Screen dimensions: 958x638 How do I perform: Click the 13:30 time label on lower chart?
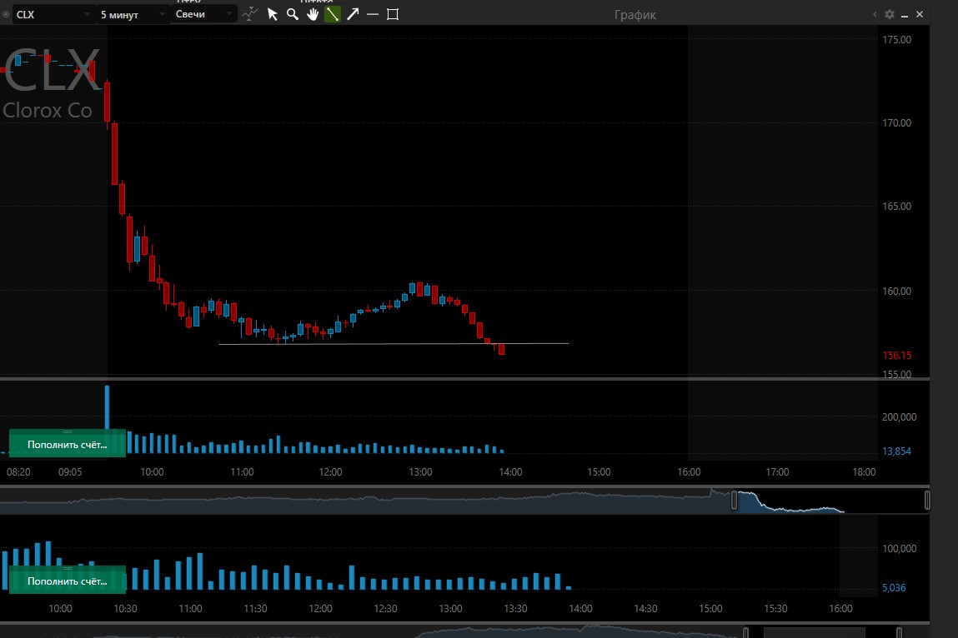(x=515, y=609)
